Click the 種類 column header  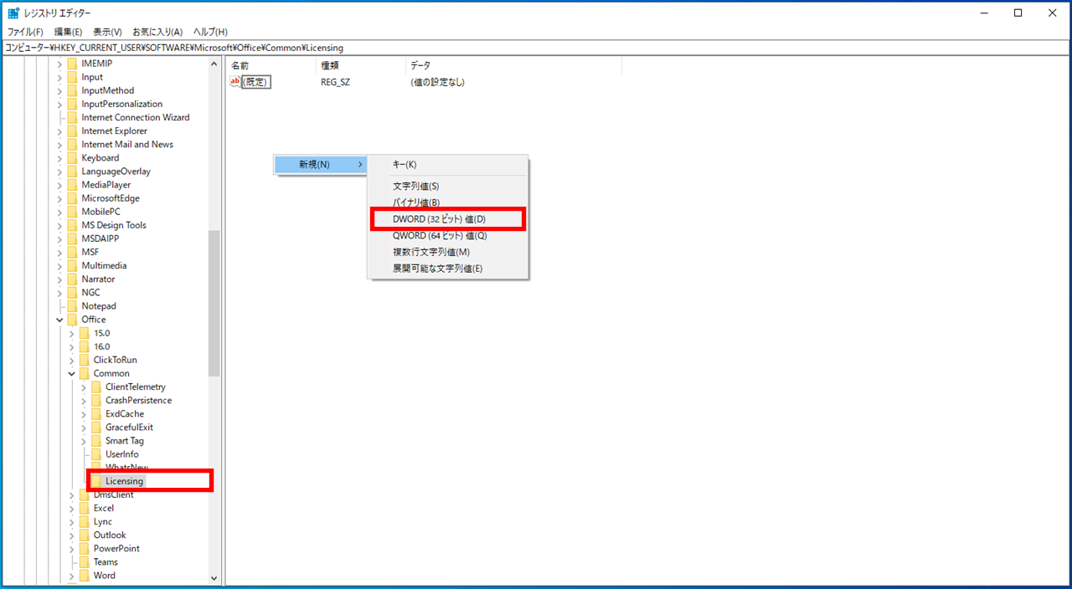click(360, 65)
